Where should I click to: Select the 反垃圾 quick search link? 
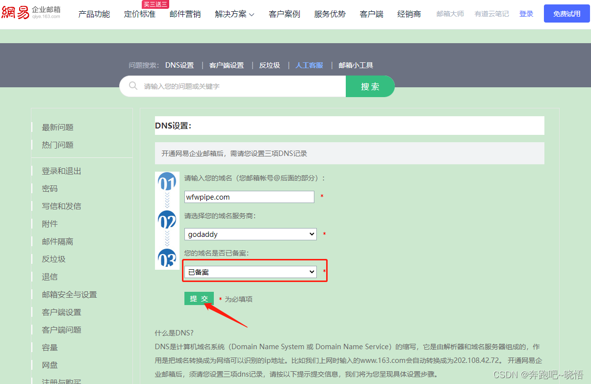[x=270, y=65]
